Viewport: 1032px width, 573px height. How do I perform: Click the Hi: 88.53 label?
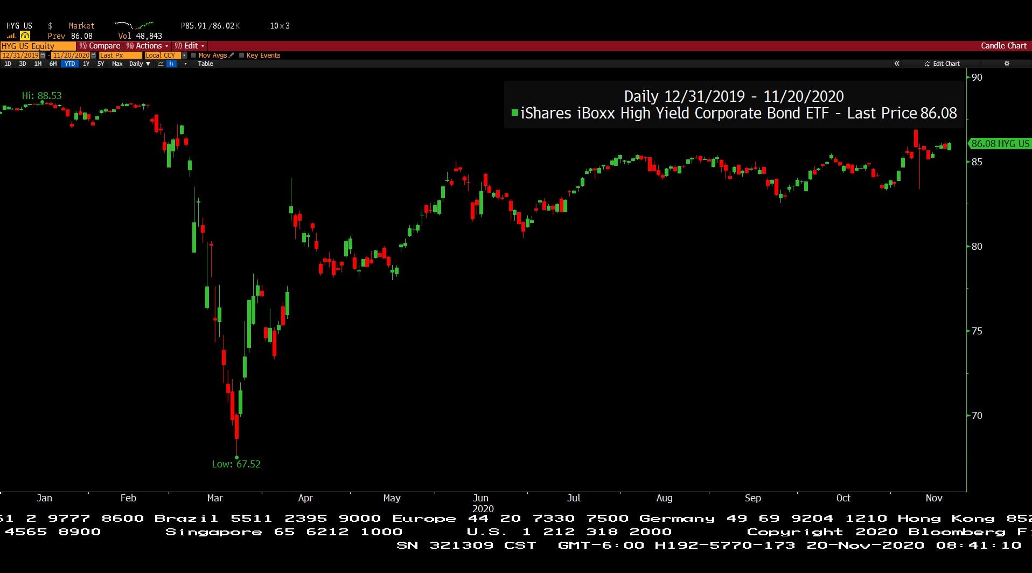click(41, 95)
